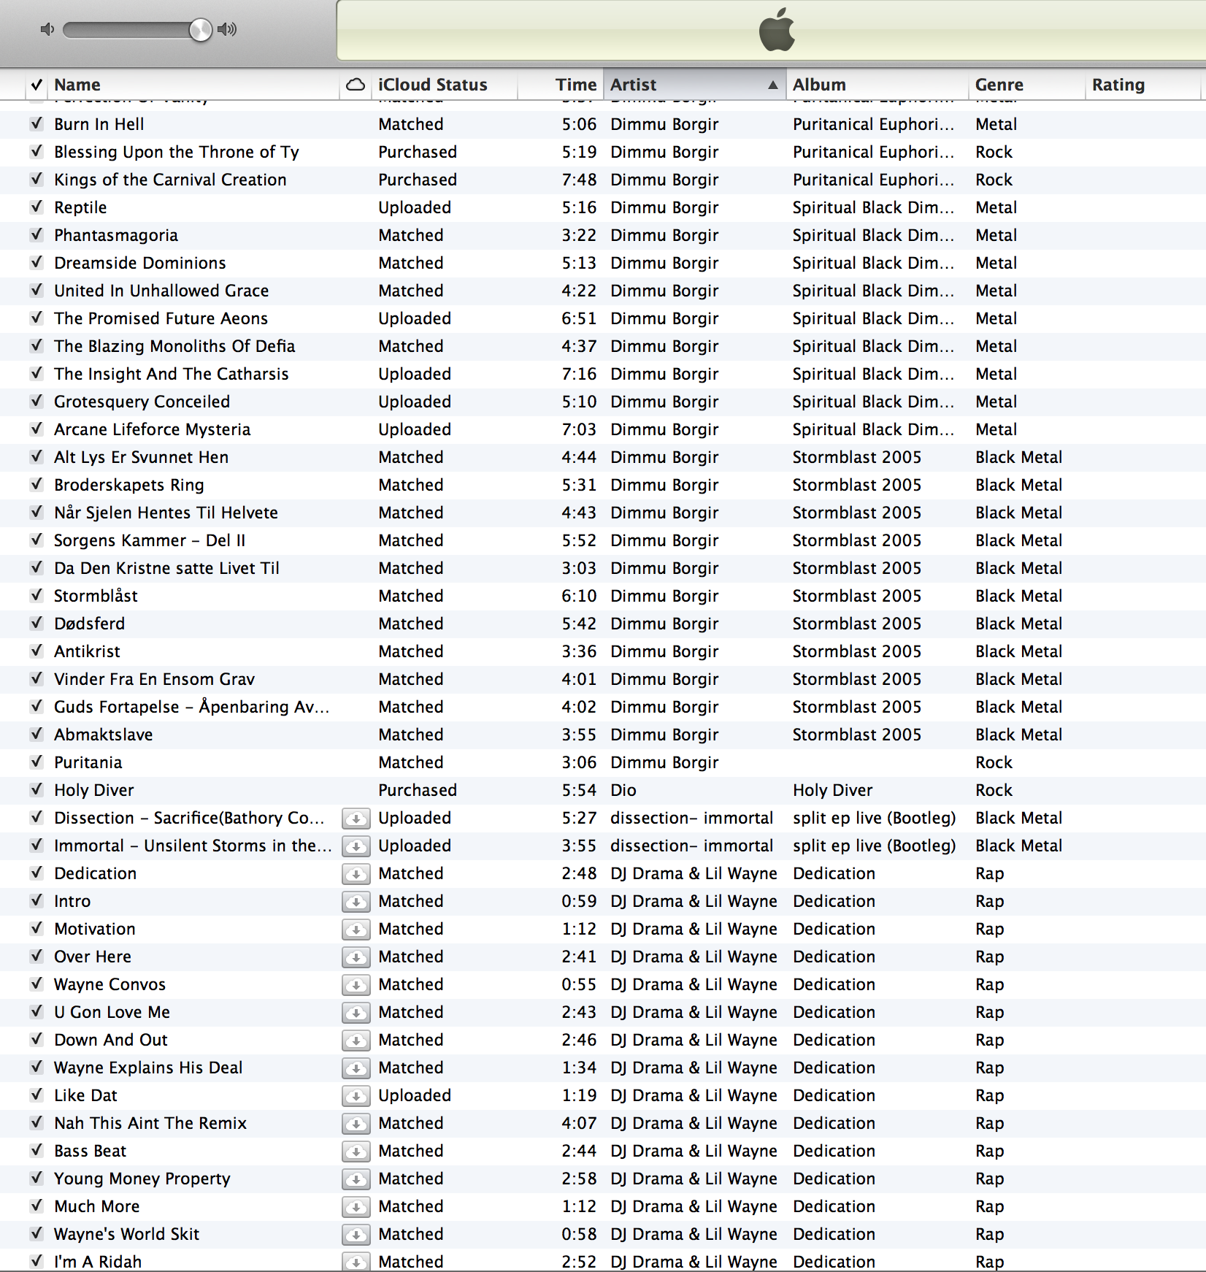Uncheck Phantasmagoria track checkbox
This screenshot has width=1206, height=1272.
tap(37, 234)
